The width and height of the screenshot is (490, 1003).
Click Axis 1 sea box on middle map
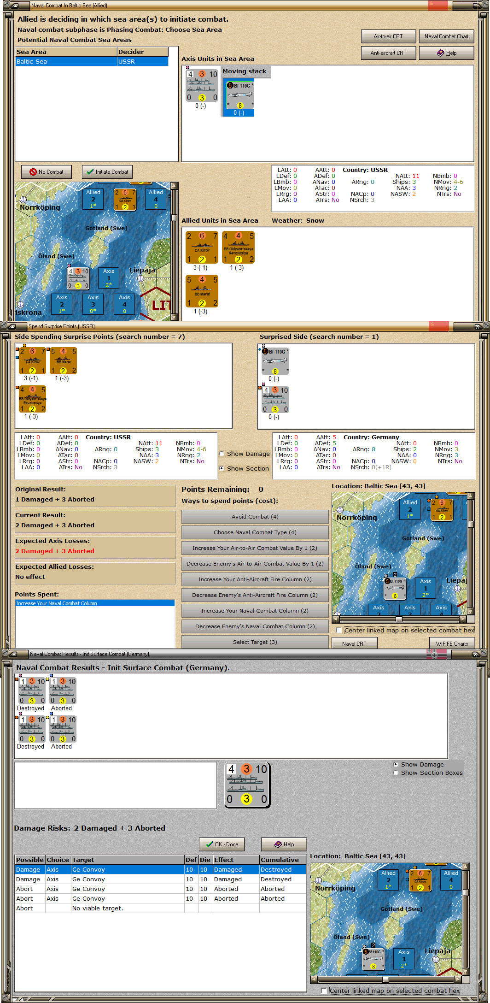coord(426,588)
